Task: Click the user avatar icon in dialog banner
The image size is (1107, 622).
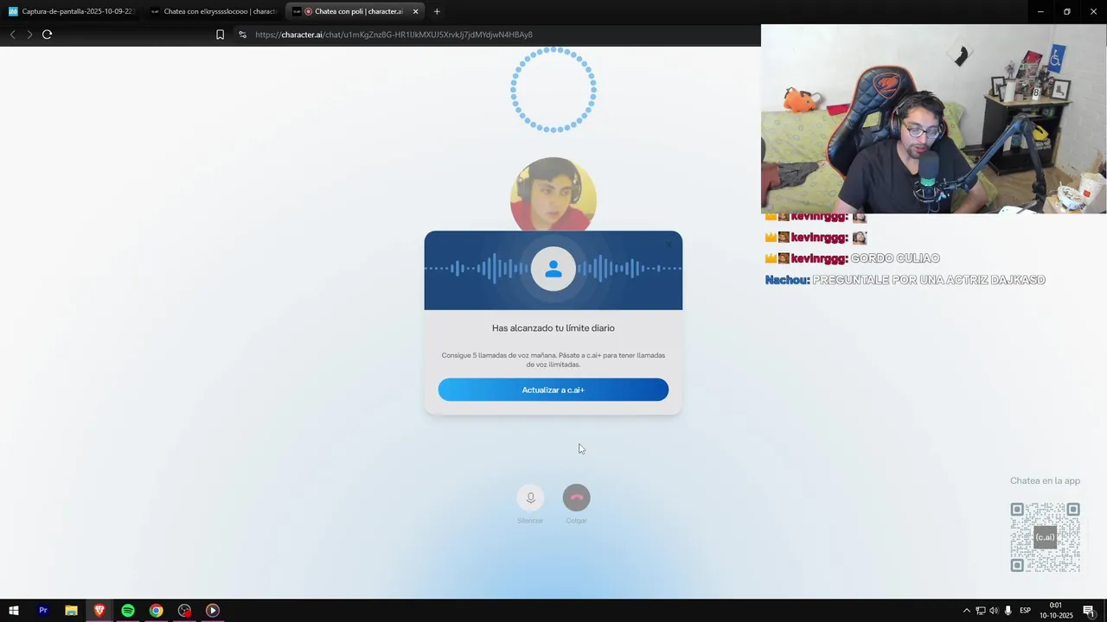Action: pos(553,270)
